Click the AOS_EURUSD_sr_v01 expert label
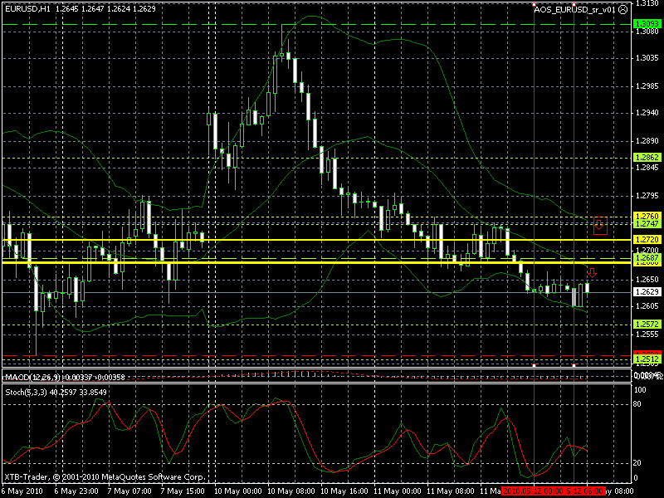The height and width of the screenshot is (498, 664). click(575, 8)
